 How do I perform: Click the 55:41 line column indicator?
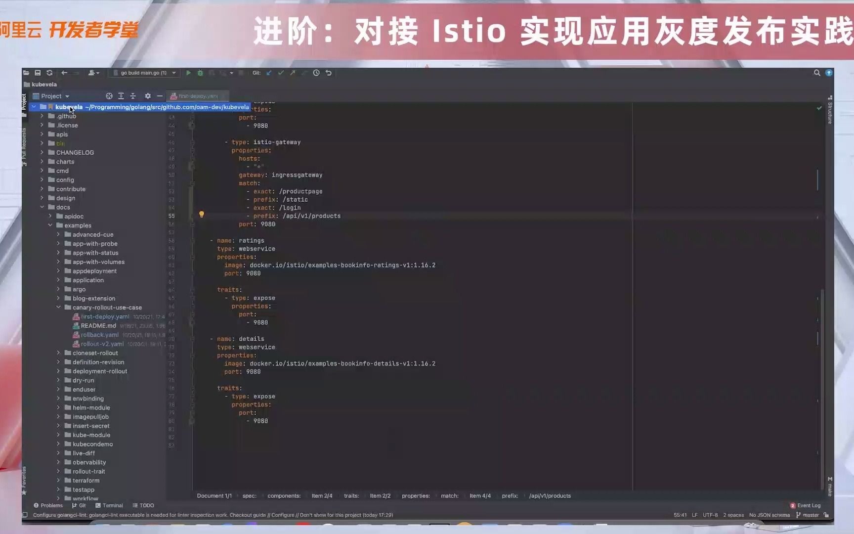point(680,515)
